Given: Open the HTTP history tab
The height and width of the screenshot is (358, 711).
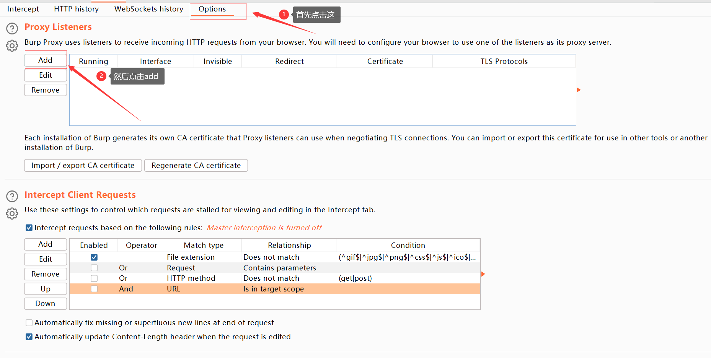Looking at the screenshot, I should click(x=76, y=9).
